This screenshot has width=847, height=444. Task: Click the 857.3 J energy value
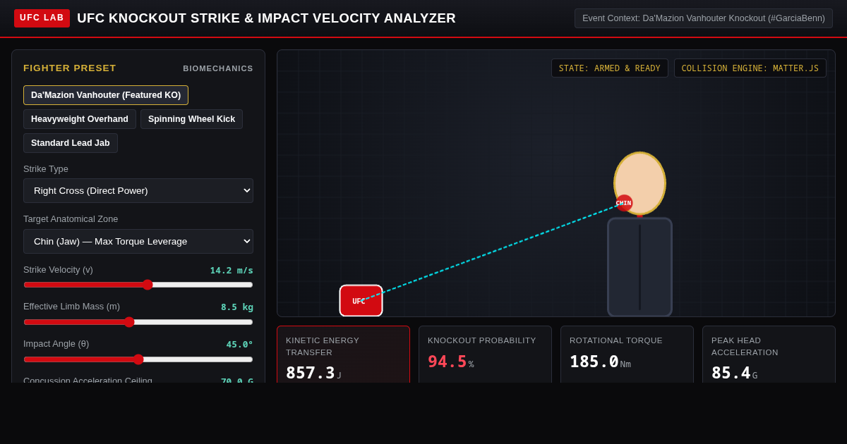314,373
